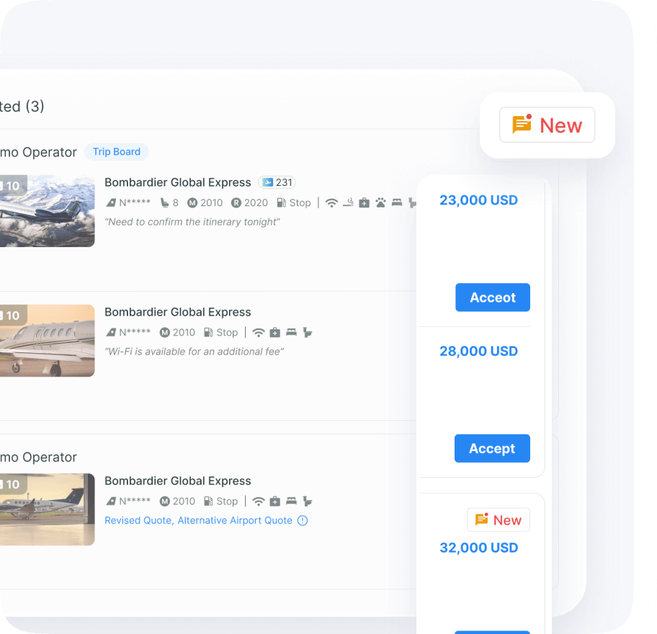Click the M 2010 icon in Revised Quote row

[x=165, y=501]
